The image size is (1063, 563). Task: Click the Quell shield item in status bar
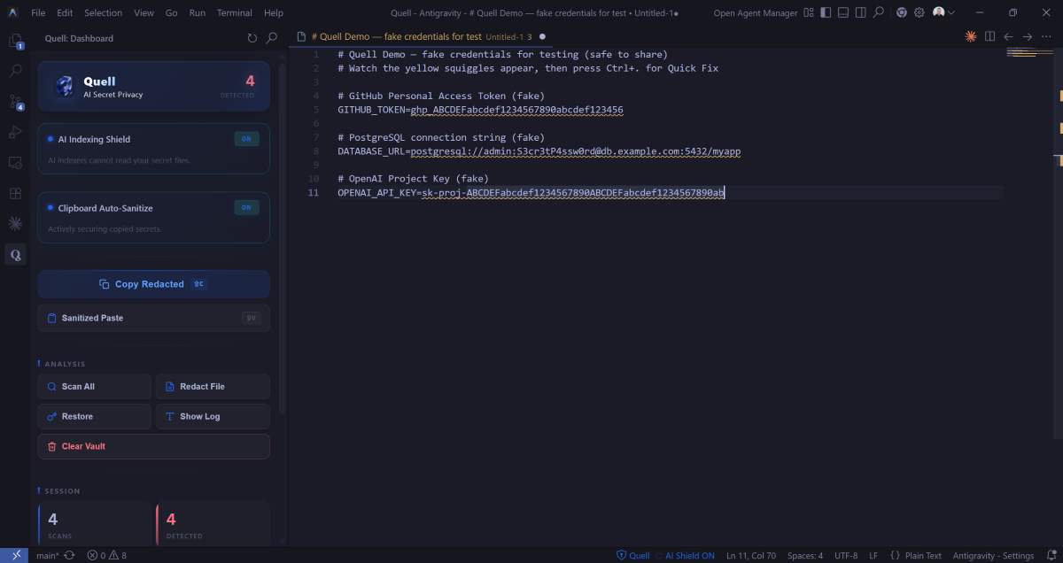pos(632,555)
